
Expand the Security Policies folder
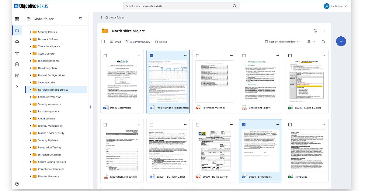(x=30, y=32)
